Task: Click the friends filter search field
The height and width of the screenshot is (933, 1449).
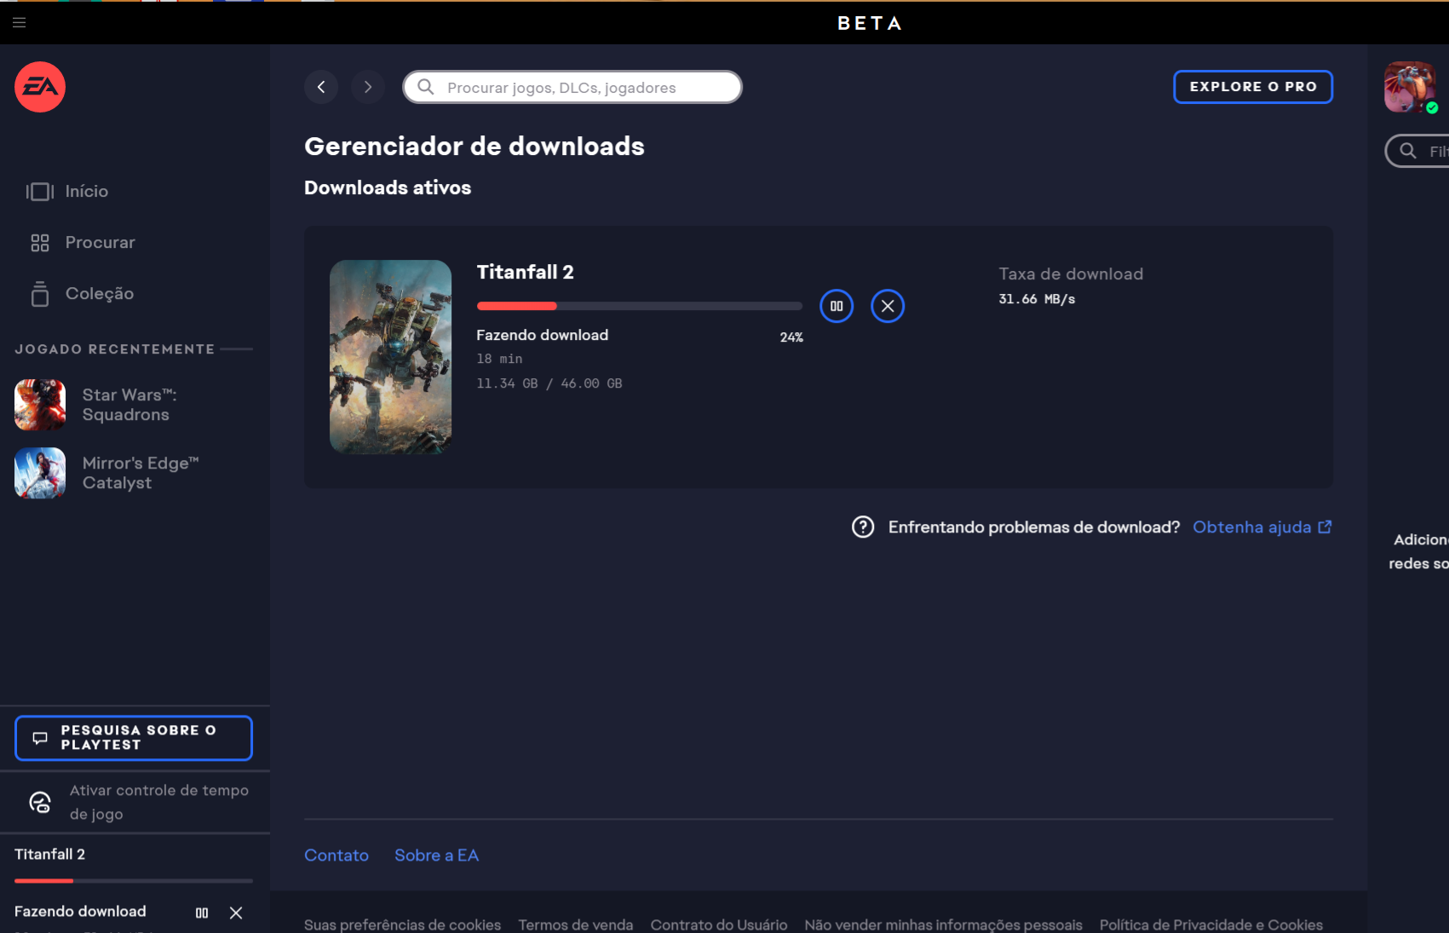Action: pos(1418,151)
